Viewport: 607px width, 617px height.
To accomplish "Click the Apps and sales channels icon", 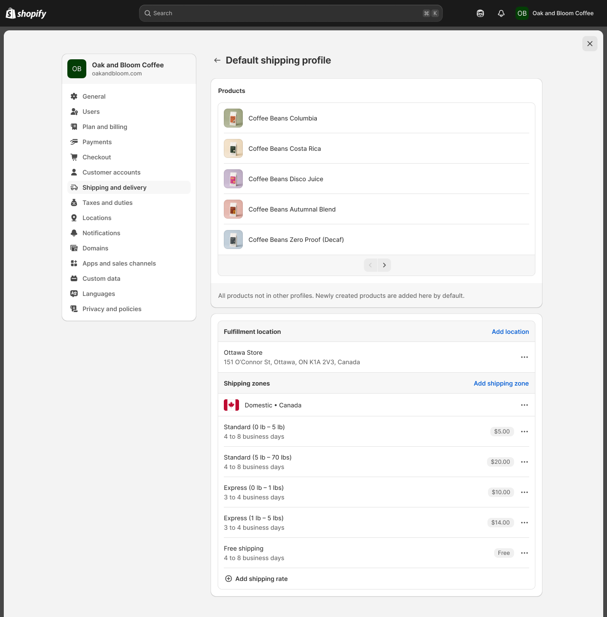I will pos(74,263).
